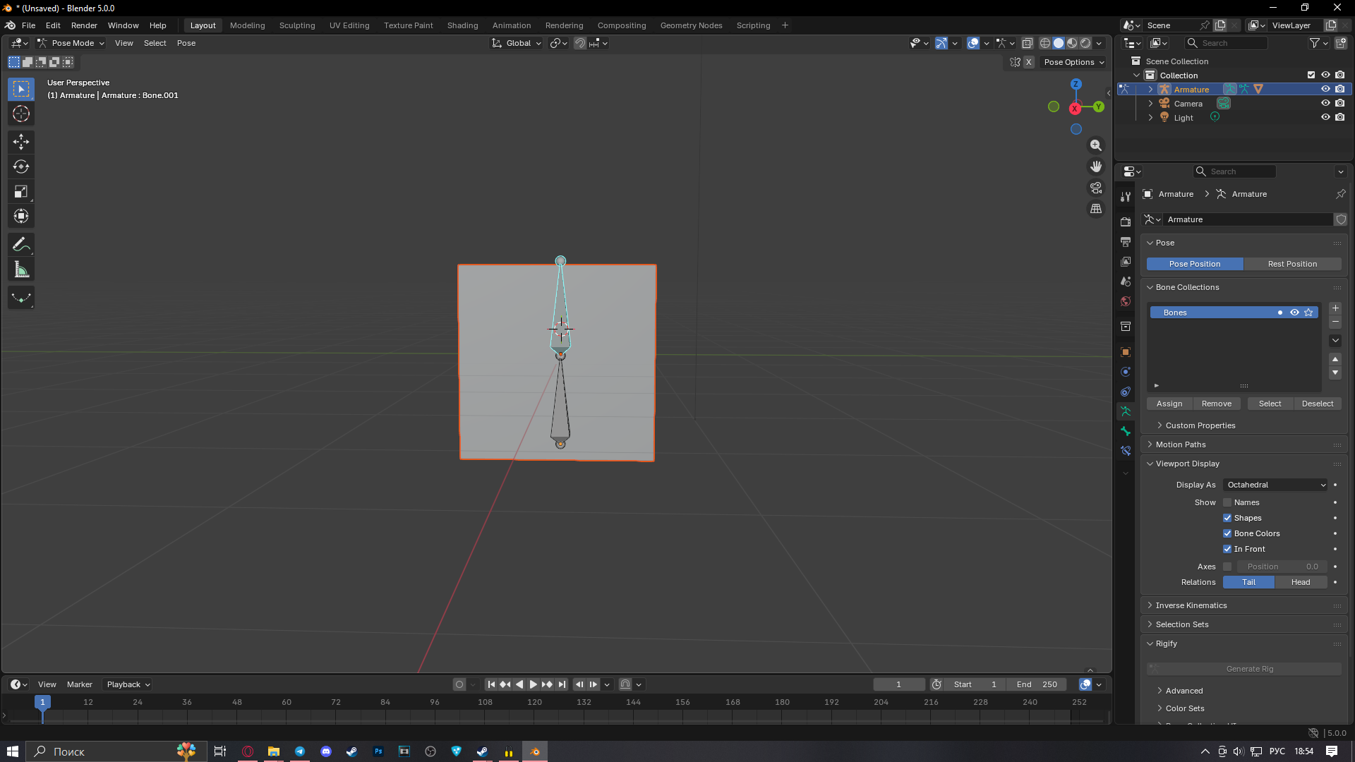
Task: Open the Display As dropdown
Action: (1275, 485)
